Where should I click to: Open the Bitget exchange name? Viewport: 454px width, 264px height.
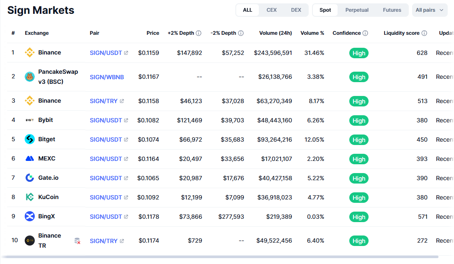tap(46, 139)
